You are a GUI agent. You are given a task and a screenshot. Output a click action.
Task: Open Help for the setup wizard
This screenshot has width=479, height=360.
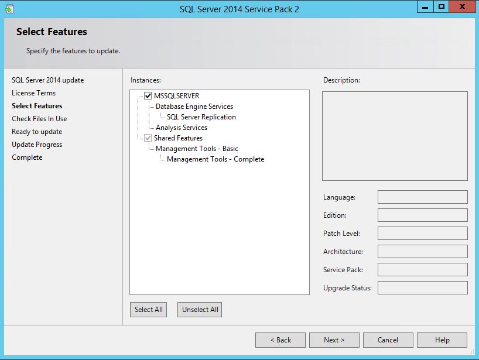[442, 340]
